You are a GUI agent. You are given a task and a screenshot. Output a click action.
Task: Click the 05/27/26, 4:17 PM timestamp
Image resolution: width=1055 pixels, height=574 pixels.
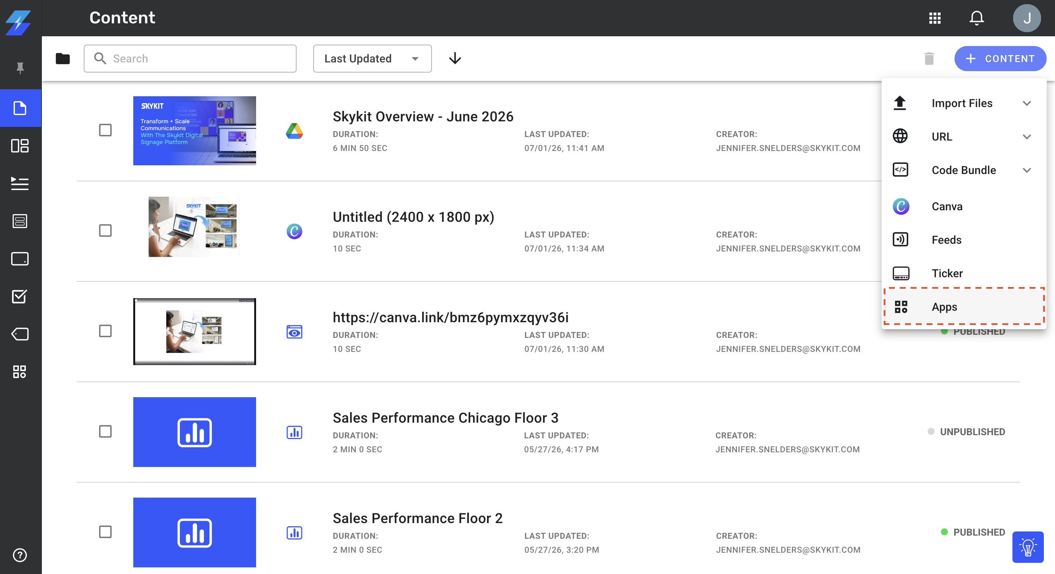(x=561, y=450)
